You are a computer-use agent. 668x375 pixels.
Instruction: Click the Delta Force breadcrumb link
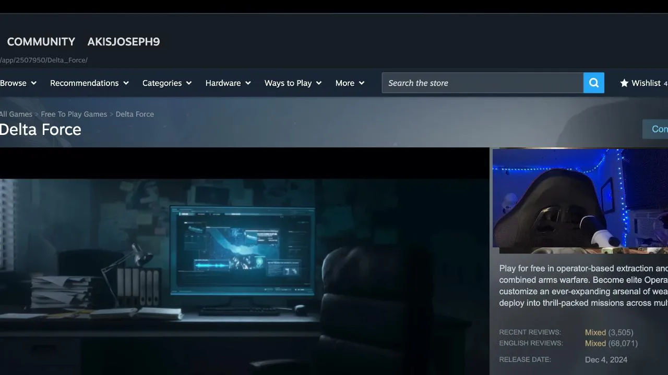(x=135, y=114)
